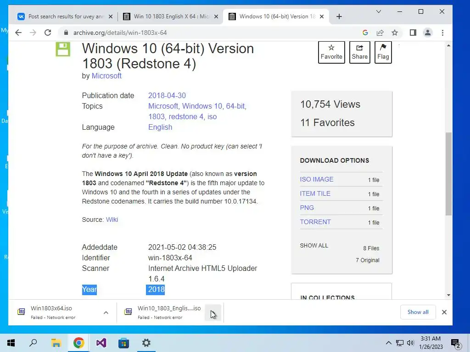Close the VK Post search results tab

pos(111,16)
